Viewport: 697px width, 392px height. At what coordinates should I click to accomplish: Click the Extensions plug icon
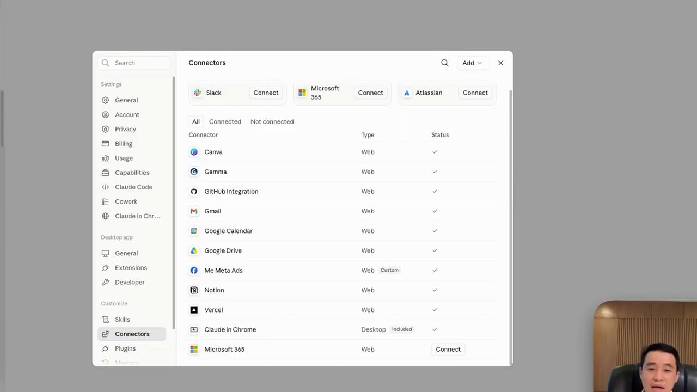click(x=106, y=268)
